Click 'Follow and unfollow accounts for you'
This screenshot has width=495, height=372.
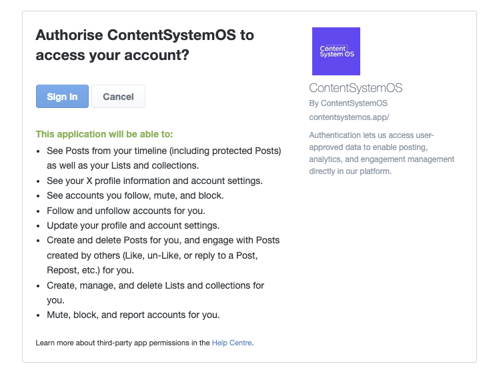125,210
